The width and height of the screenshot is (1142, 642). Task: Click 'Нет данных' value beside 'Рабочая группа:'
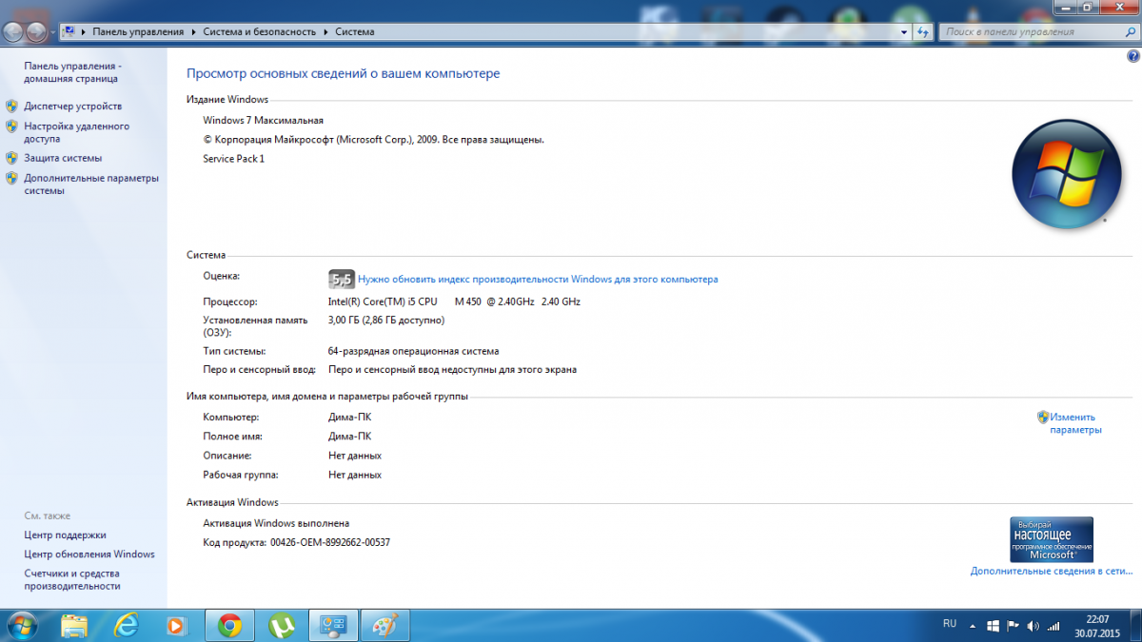pos(355,475)
